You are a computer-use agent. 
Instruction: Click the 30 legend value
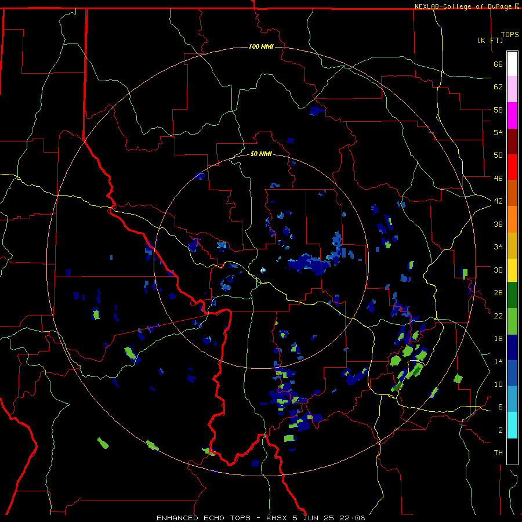coord(498,270)
